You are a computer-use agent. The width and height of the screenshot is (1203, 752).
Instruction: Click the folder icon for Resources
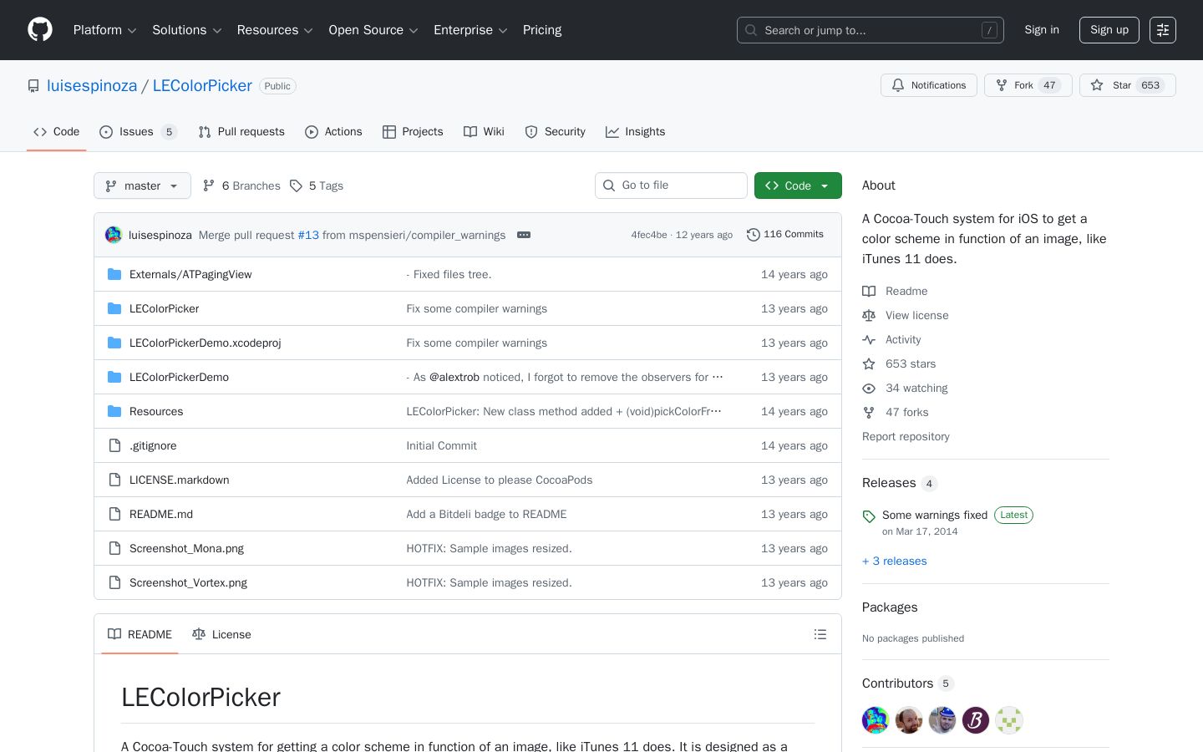pos(114,411)
